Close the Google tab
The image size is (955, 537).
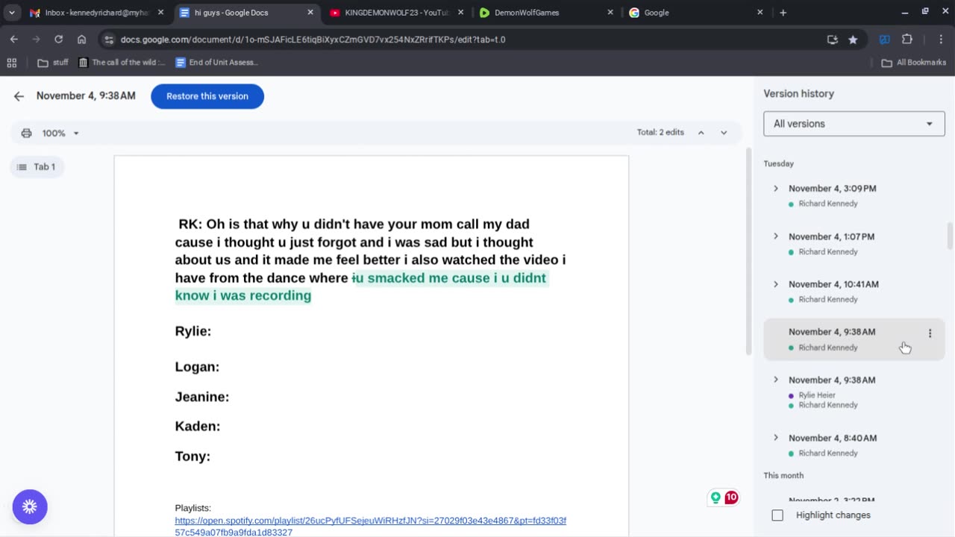point(760,13)
